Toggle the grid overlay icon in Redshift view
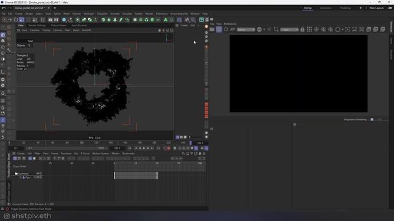 [x=309, y=29]
